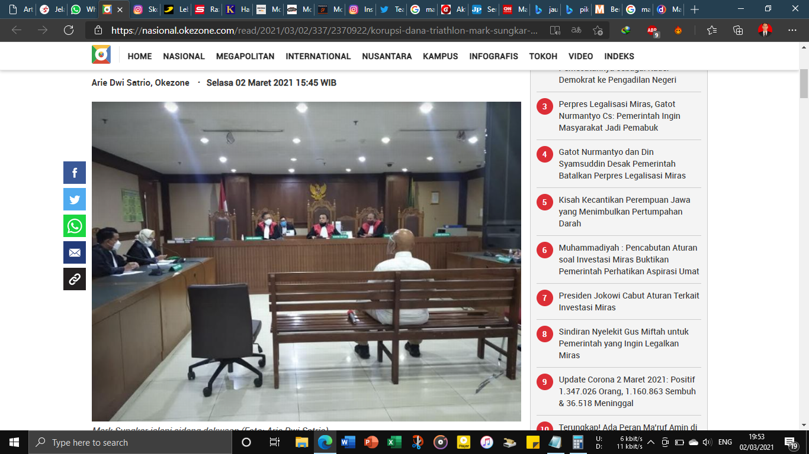
Task: Switch to the CNN browser tab
Action: 514,9
